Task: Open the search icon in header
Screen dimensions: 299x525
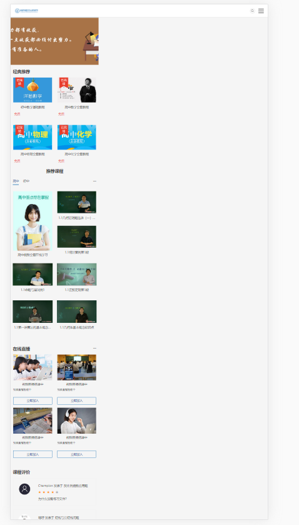Action: (253, 11)
